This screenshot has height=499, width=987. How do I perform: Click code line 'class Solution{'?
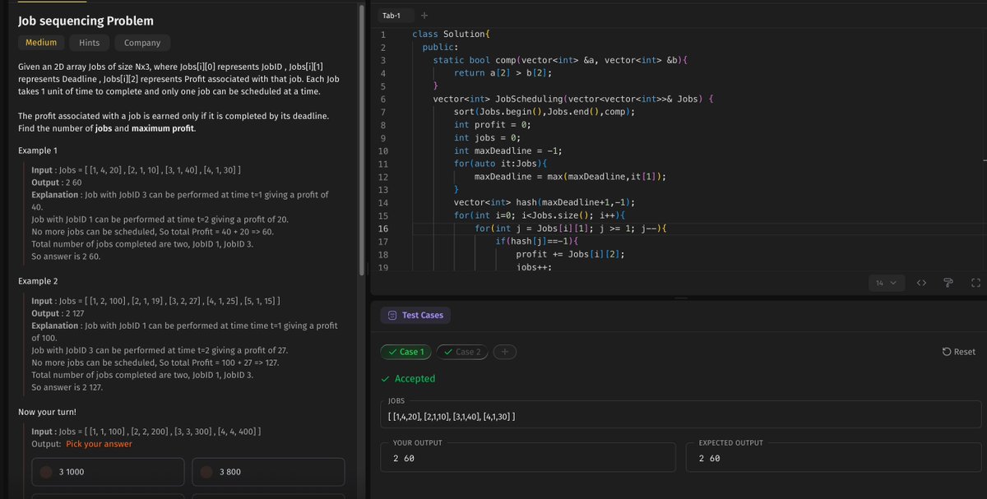pyautogui.click(x=451, y=35)
